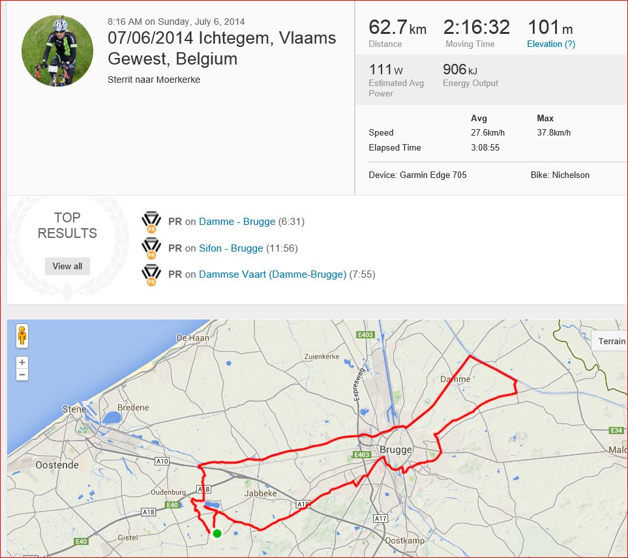Open the Sifon - Brugge segment link

[x=231, y=248]
